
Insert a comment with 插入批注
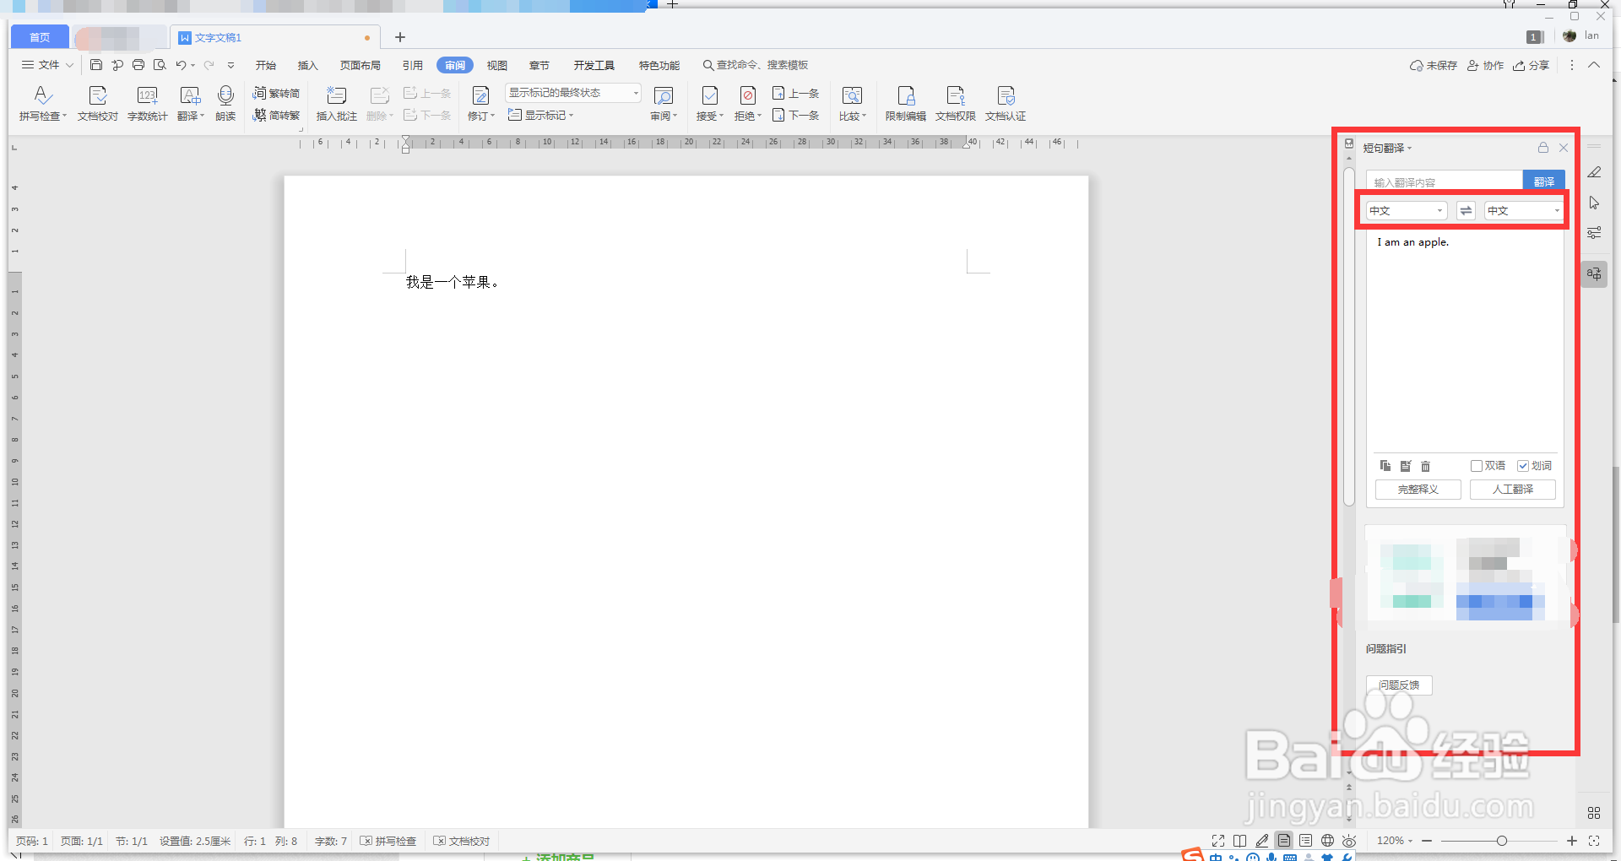pos(336,103)
